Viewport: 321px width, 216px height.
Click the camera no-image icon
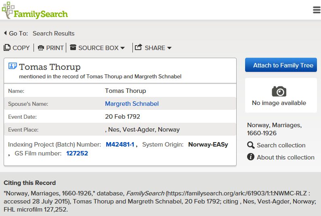pos(279,91)
